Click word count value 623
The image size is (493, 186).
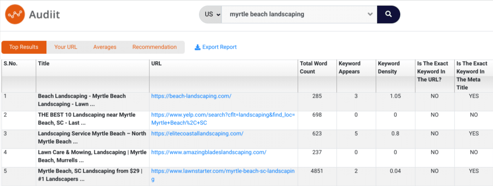[x=317, y=133]
